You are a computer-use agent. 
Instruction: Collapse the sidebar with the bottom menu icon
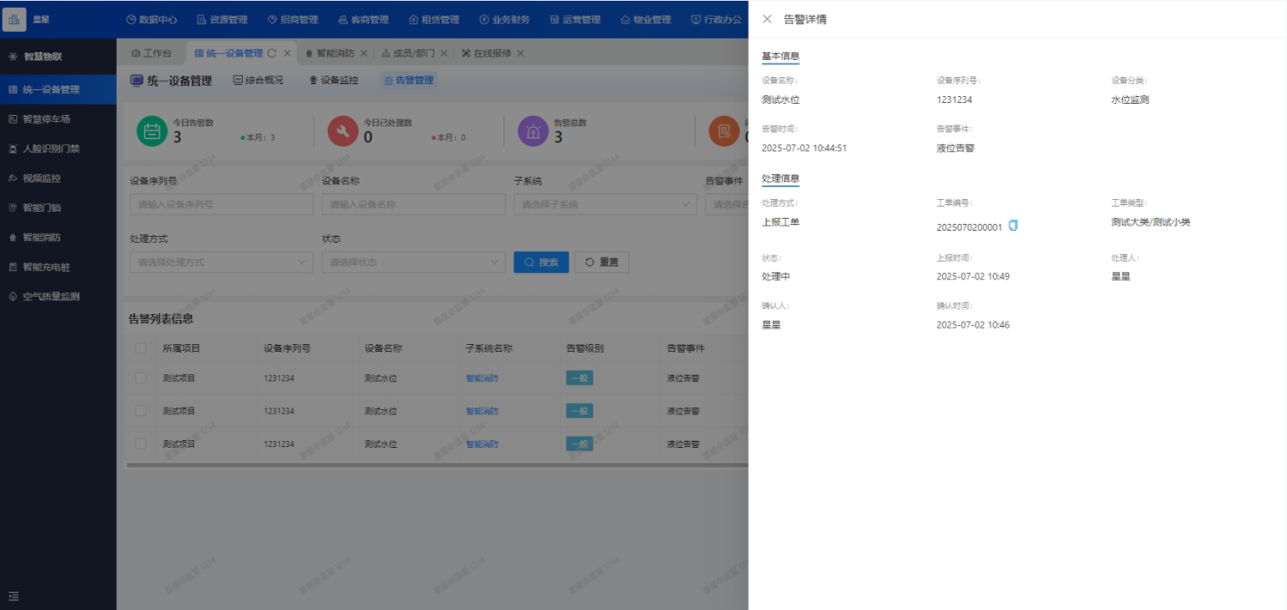pos(13,596)
